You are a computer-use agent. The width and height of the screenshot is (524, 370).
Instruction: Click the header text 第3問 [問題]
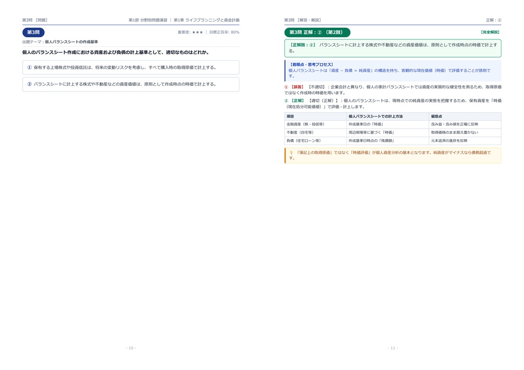tap(35, 20)
